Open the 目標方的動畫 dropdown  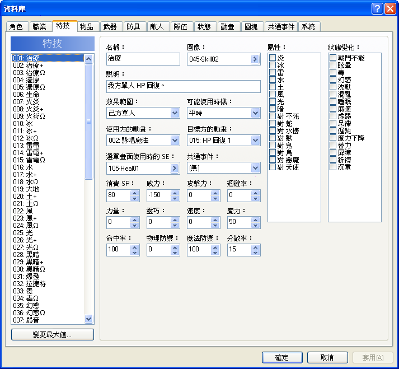(224, 141)
